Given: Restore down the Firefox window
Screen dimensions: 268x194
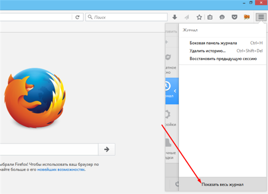Looking at the screenshot, I should pyautogui.click(x=251, y=3).
